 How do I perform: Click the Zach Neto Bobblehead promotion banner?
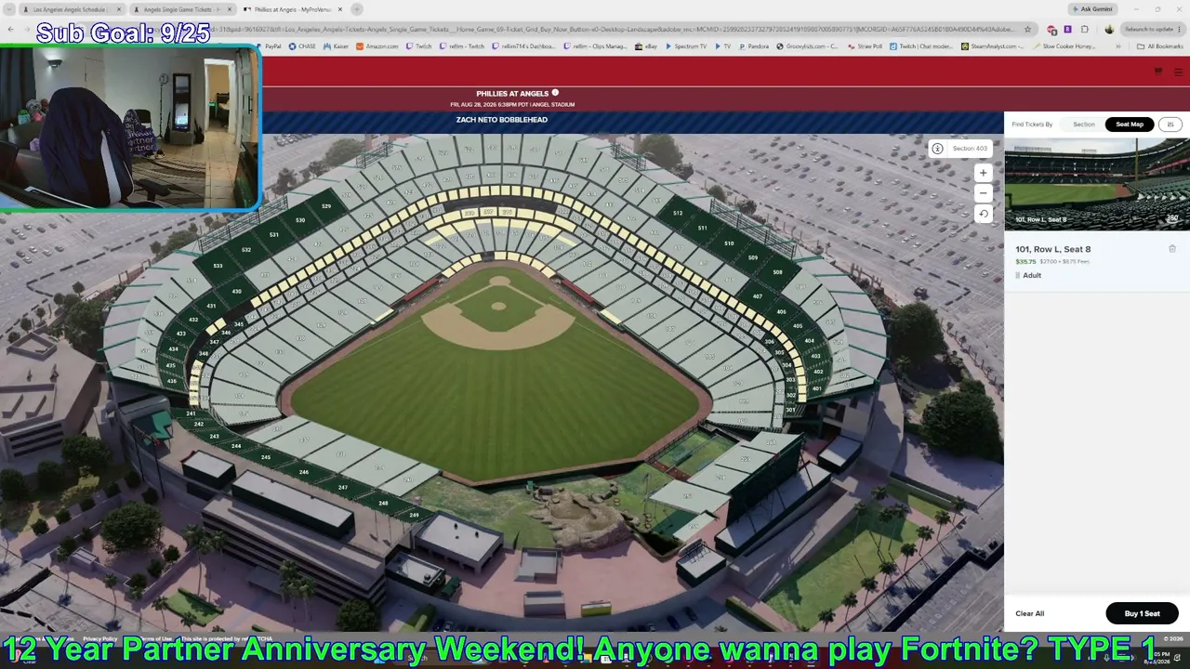click(501, 120)
